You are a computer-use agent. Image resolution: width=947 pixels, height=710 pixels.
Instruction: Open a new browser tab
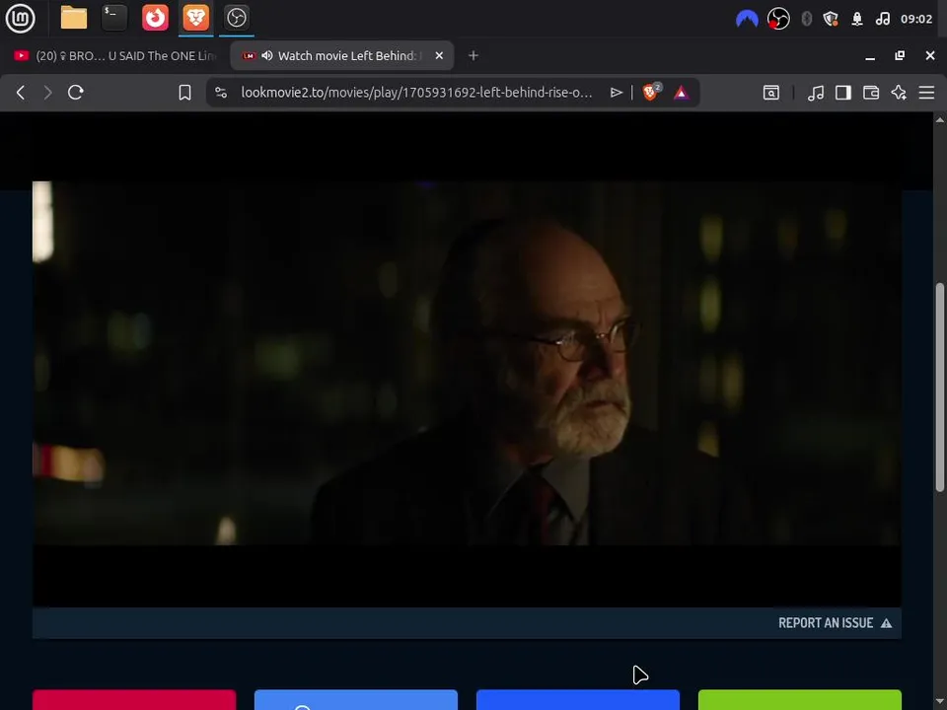[473, 55]
